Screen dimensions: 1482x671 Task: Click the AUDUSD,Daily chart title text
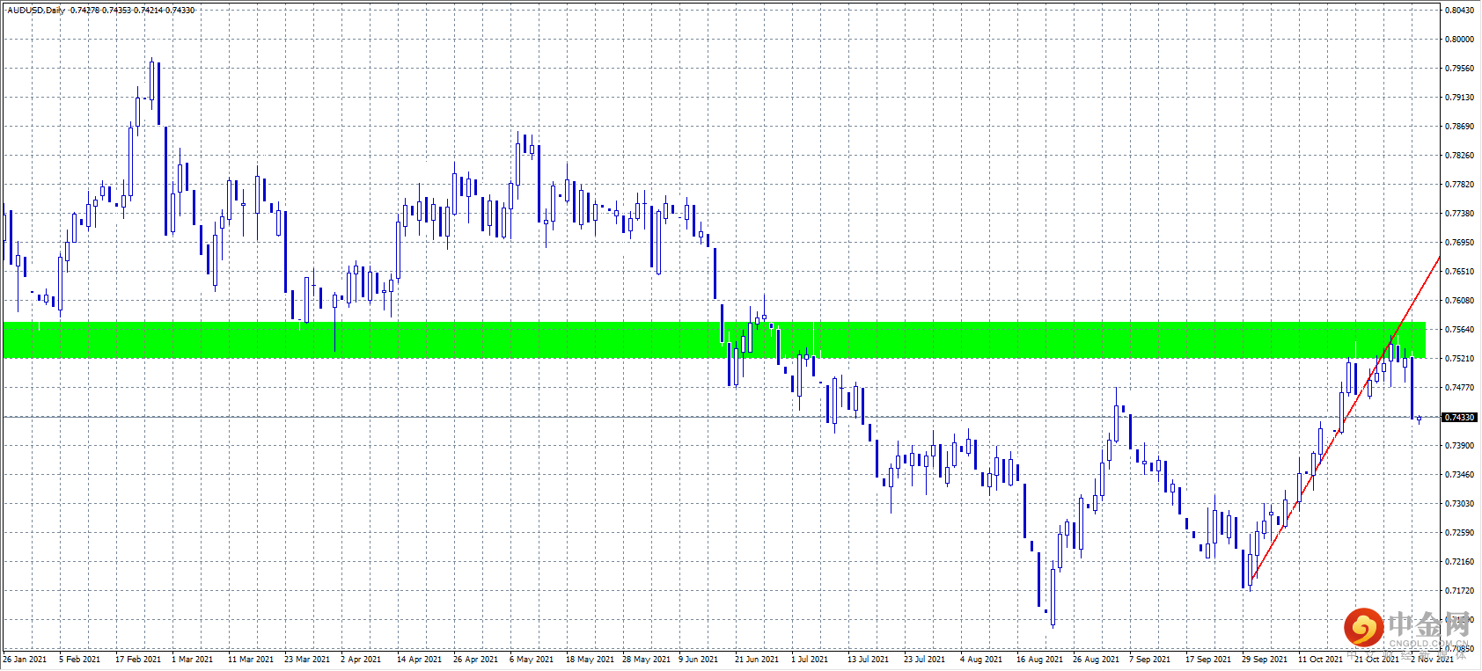[36, 11]
